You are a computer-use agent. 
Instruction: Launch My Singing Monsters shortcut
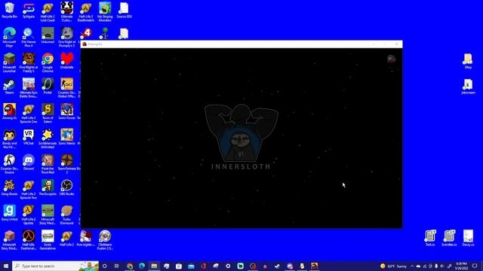pyautogui.click(x=105, y=12)
